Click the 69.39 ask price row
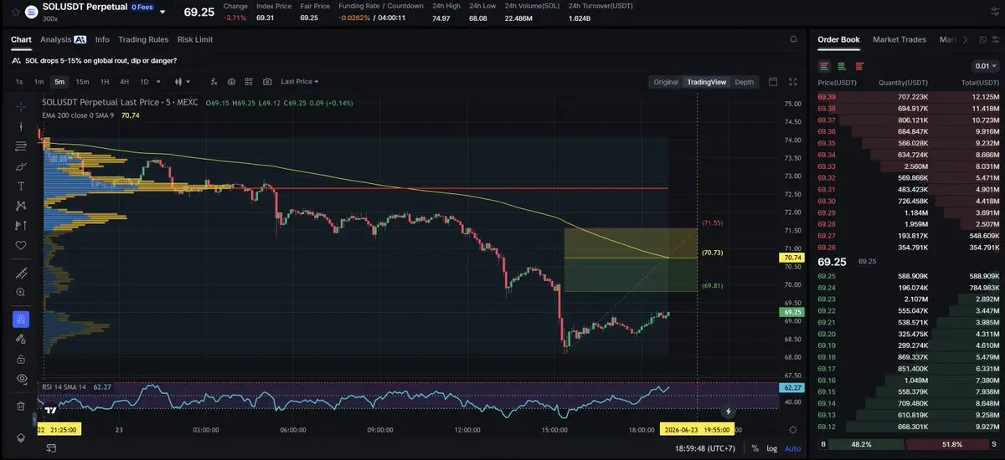This screenshot has height=460, width=1005. point(908,97)
